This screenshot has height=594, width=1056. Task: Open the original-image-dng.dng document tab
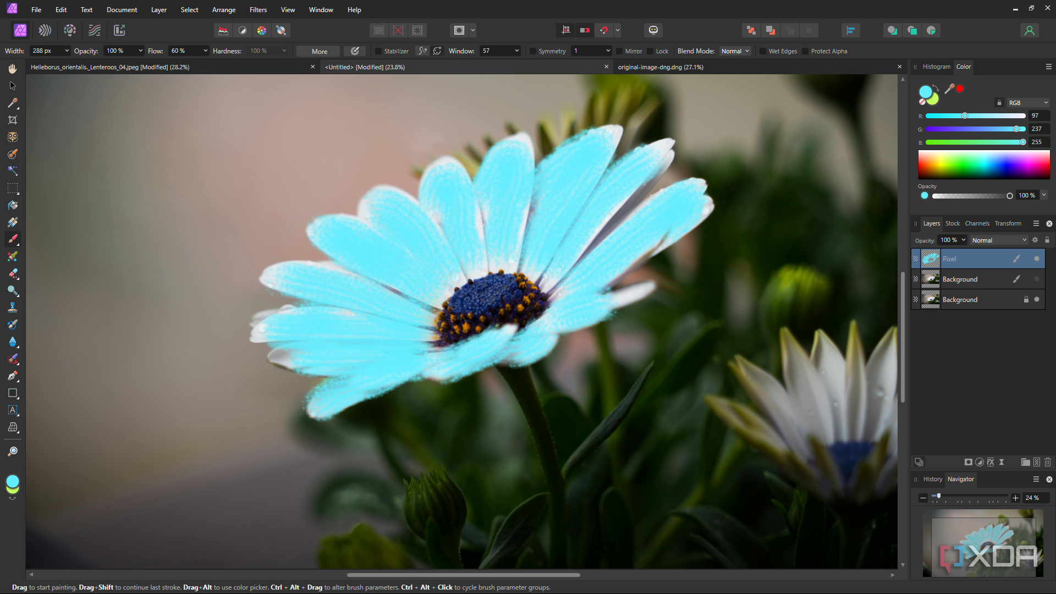tap(661, 67)
